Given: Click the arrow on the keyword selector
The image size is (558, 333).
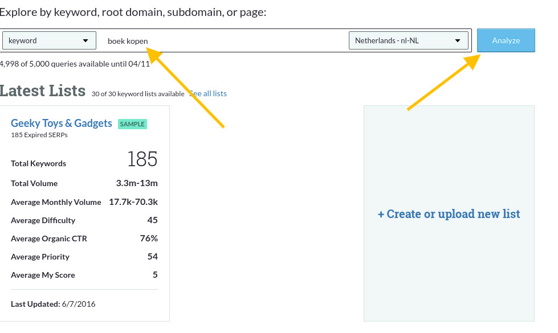Looking at the screenshot, I should pos(85,41).
